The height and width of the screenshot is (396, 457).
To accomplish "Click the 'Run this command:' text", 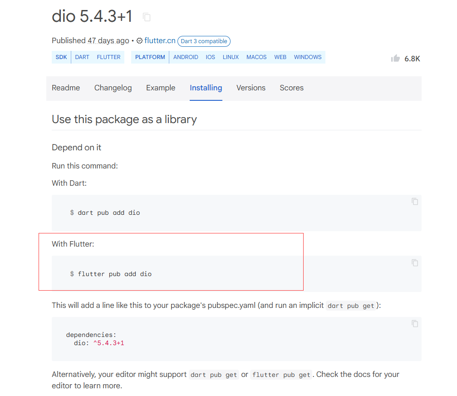I will pyautogui.click(x=85, y=166).
